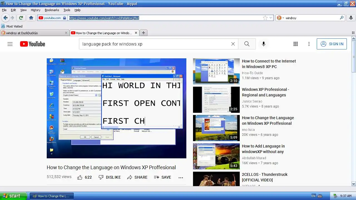Click the DuckDuckGo search engine icon
Screen dimensions: 356x200
point(279,18)
